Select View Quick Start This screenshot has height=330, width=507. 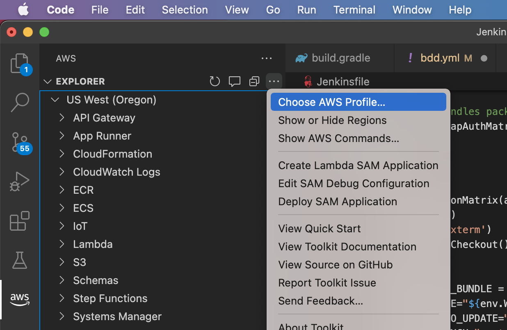point(359,229)
